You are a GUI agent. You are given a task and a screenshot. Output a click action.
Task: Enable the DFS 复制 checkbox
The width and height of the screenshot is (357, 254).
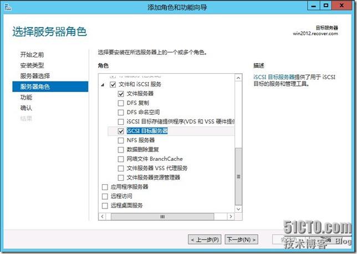(121, 103)
